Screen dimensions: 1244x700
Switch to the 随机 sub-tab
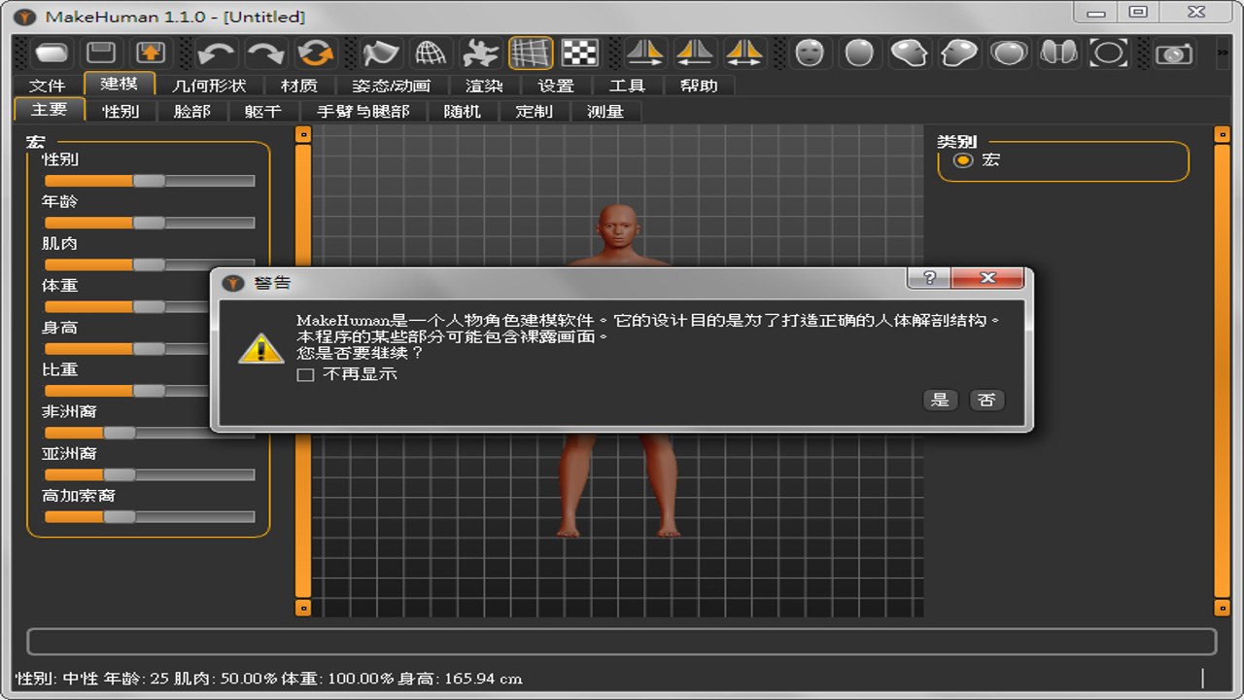point(463,111)
